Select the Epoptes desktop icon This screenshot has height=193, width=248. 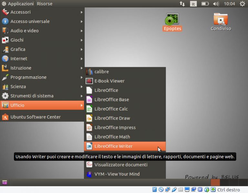pyautogui.click(x=172, y=22)
